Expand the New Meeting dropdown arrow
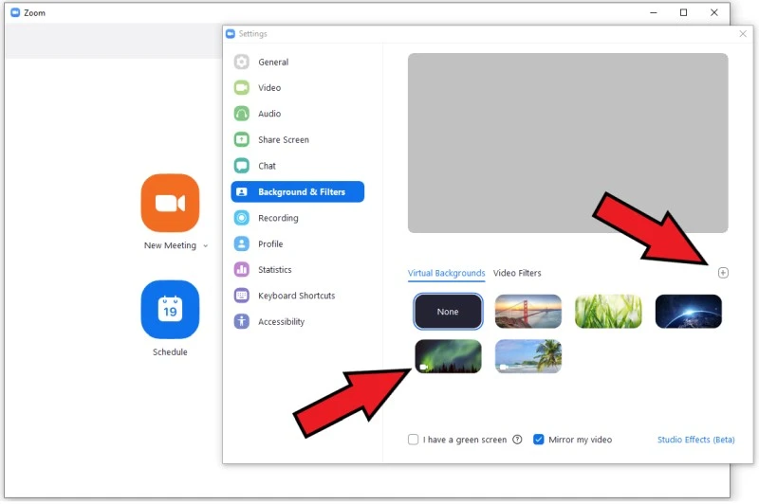This screenshot has width=759, height=504. tap(205, 246)
